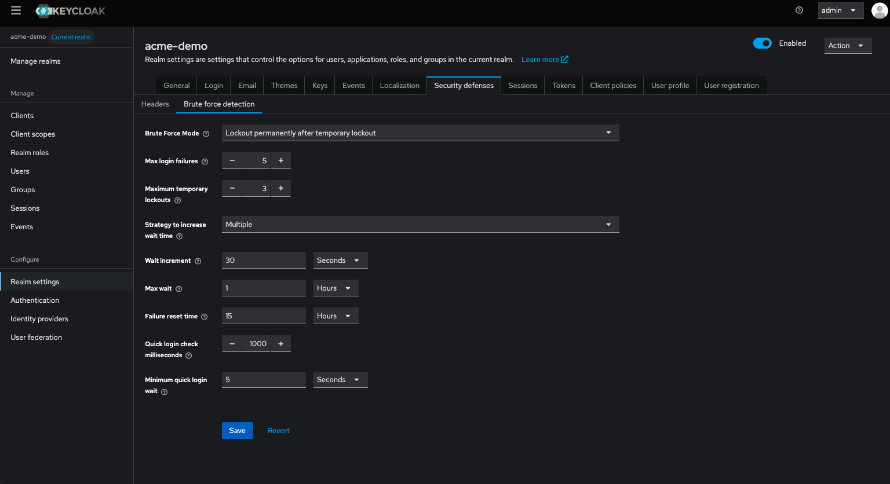
Task: Switch to the Email tab
Action: pyautogui.click(x=247, y=85)
